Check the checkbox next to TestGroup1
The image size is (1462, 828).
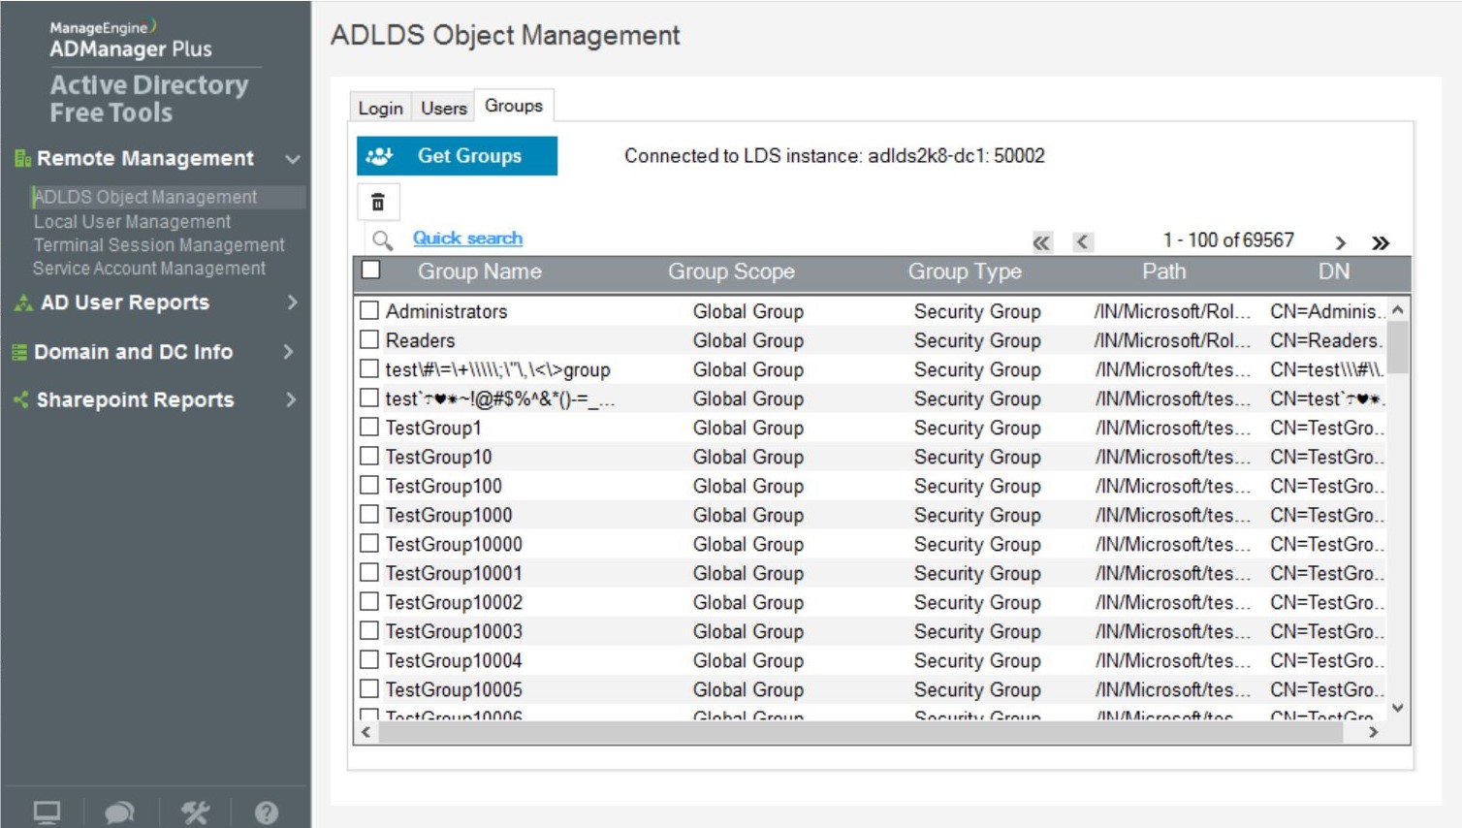pyautogui.click(x=368, y=428)
